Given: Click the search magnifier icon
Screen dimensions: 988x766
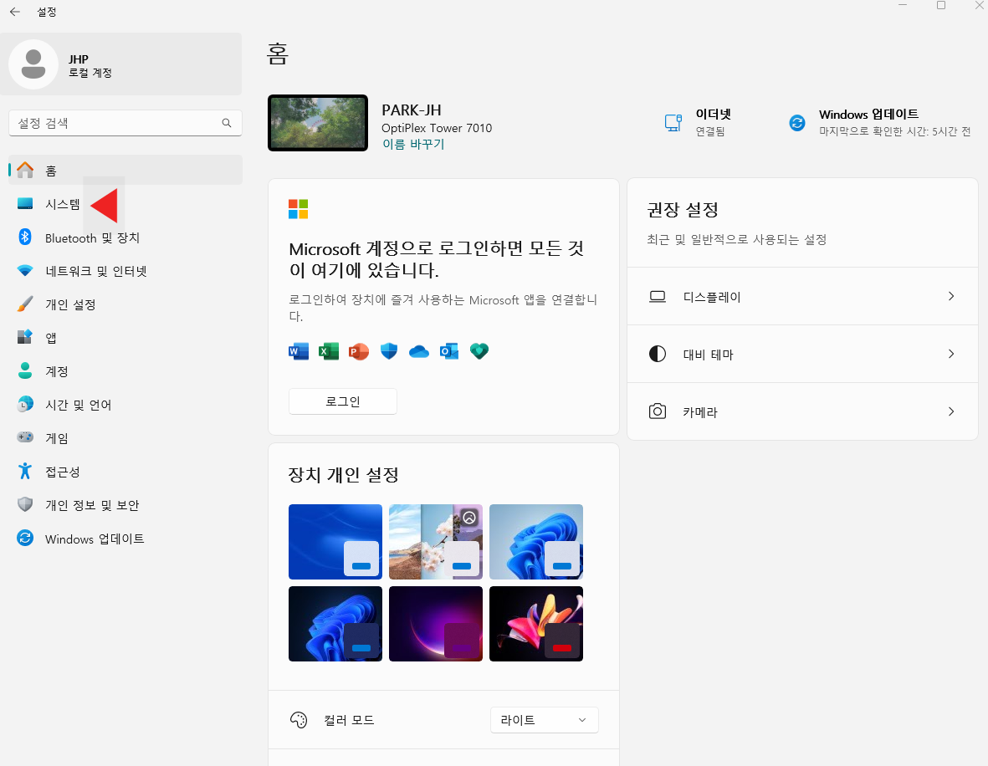Looking at the screenshot, I should [226, 123].
